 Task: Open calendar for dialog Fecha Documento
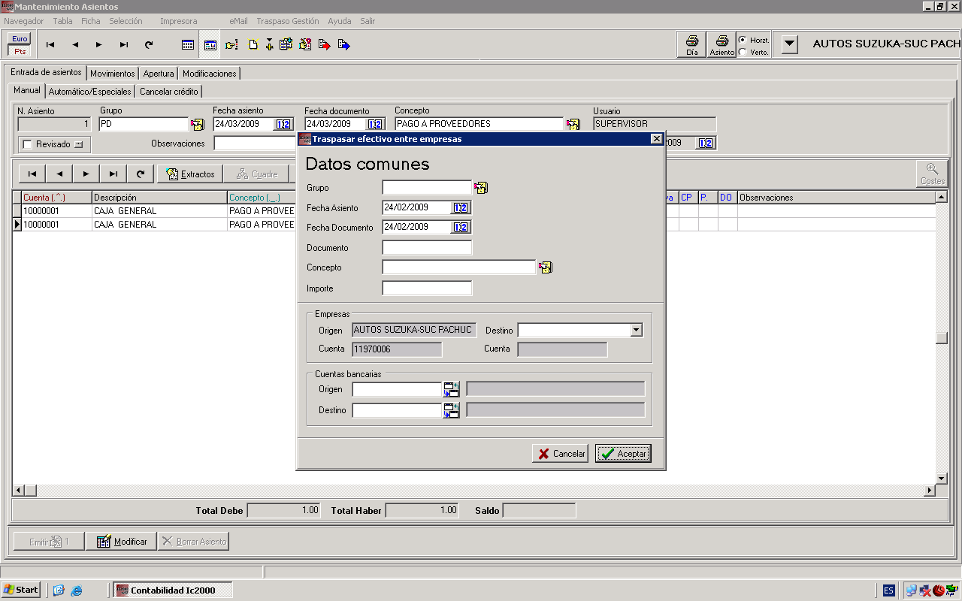point(461,227)
